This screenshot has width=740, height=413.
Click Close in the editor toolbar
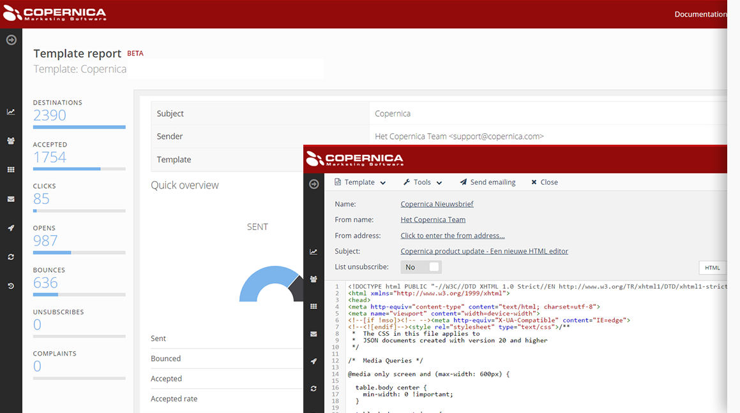[545, 182]
